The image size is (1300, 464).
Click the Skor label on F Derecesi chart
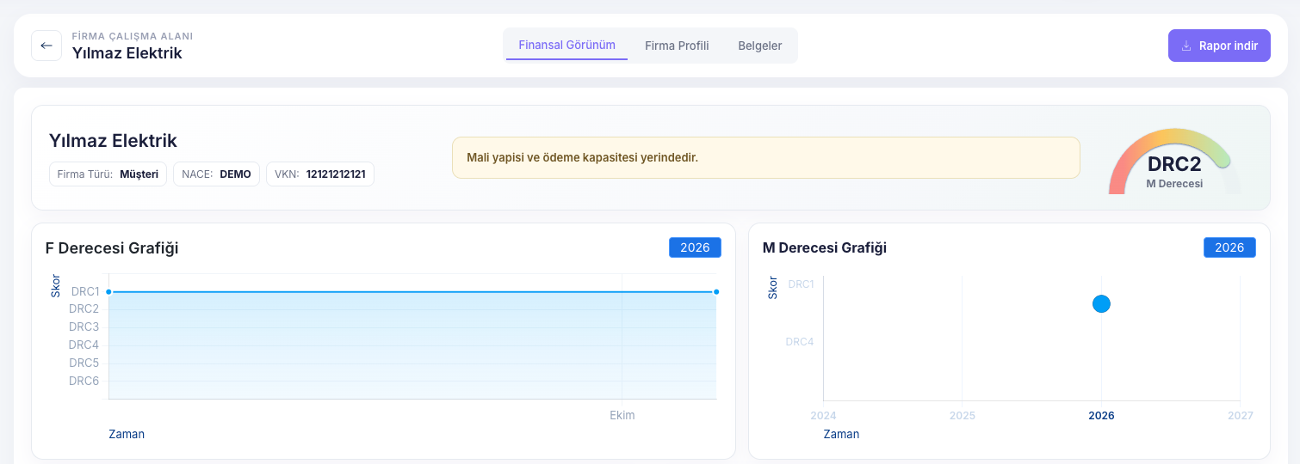pyautogui.click(x=56, y=286)
